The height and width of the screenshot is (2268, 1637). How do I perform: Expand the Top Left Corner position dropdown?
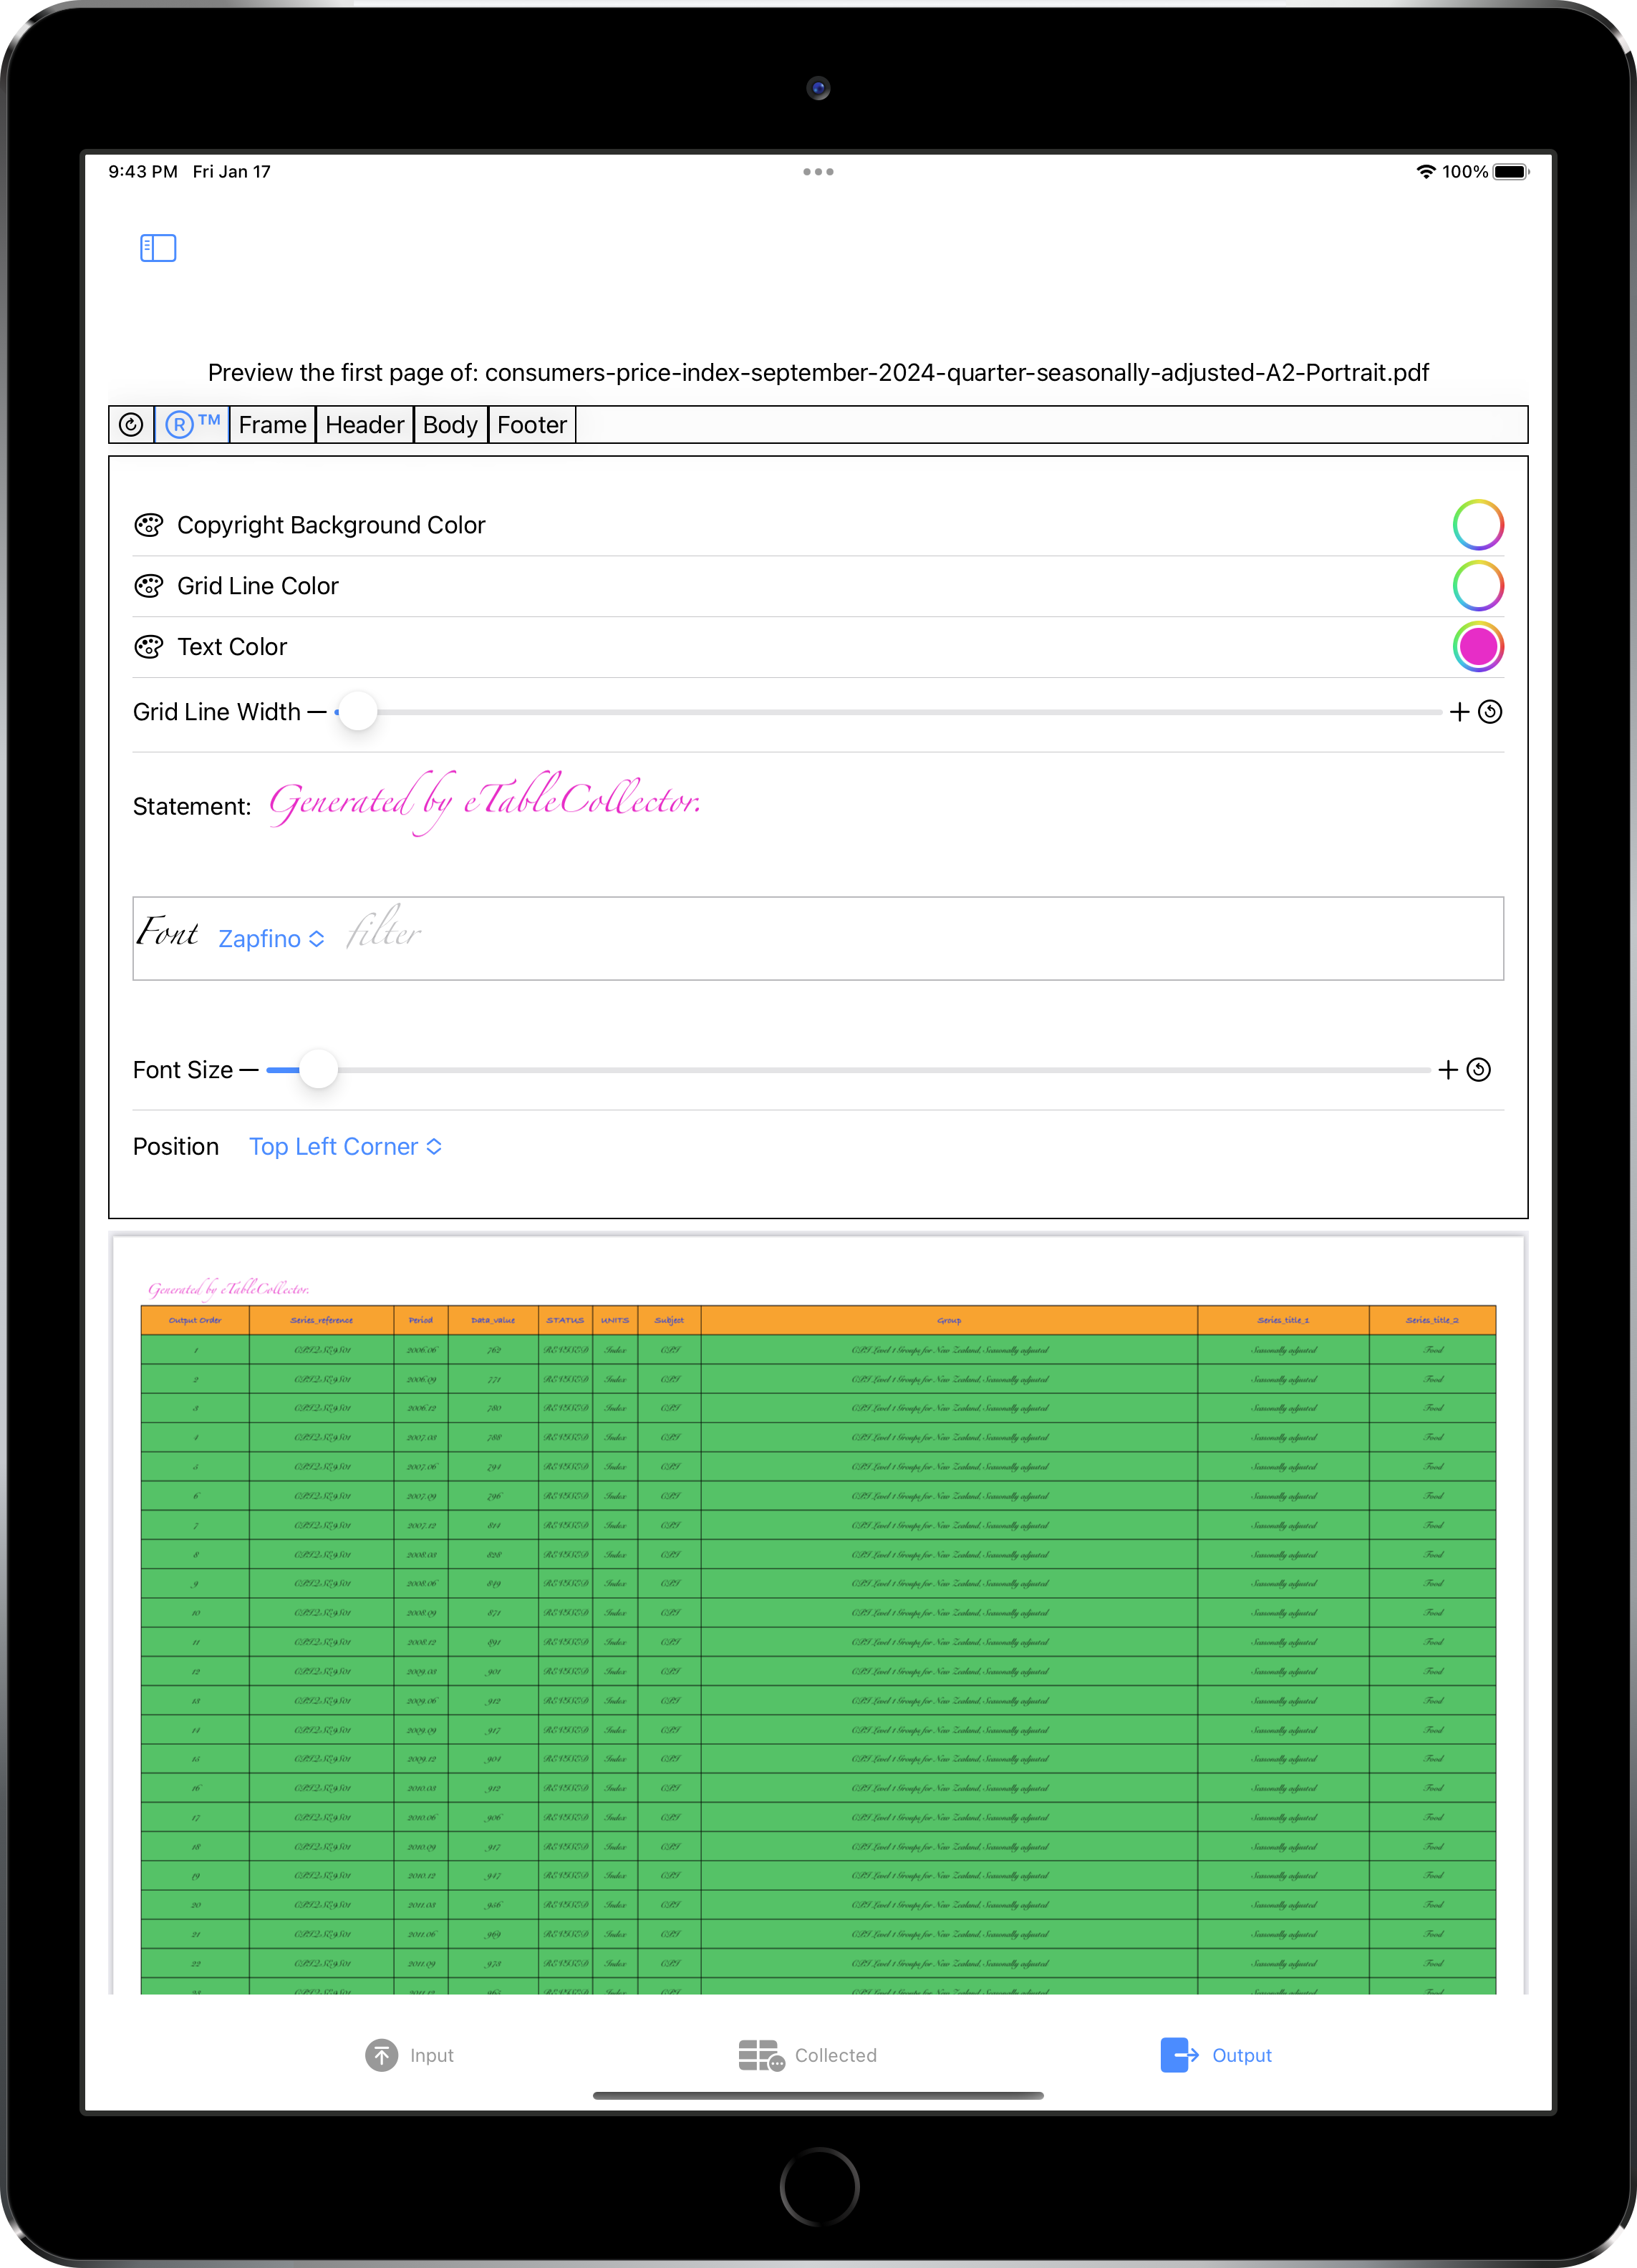click(345, 1147)
